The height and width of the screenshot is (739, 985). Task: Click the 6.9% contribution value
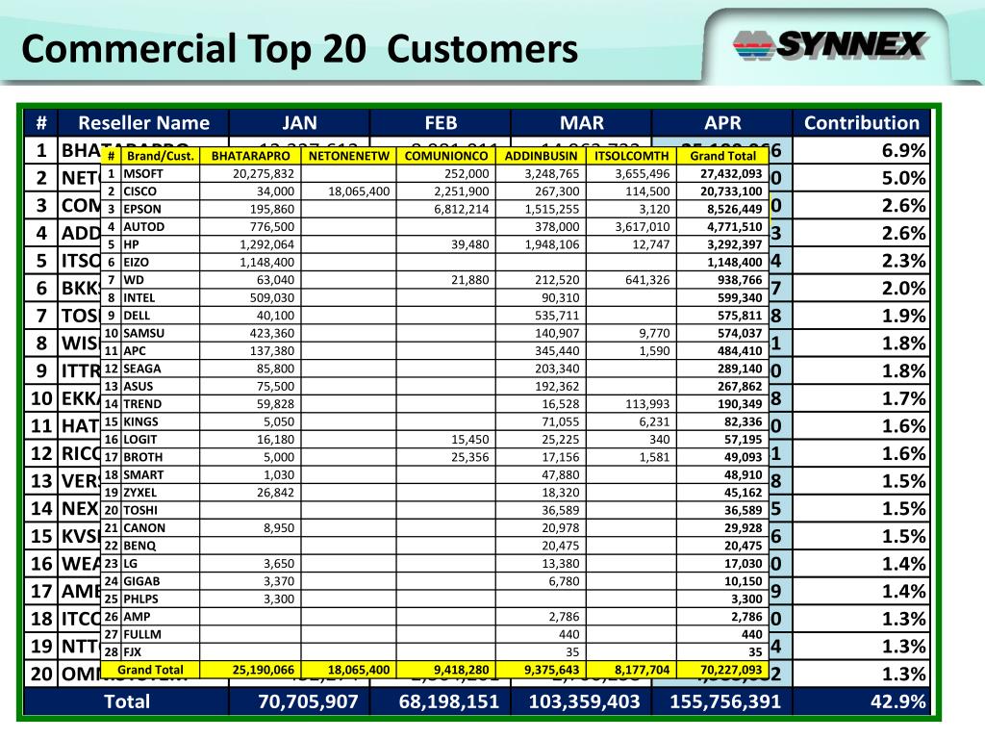[x=904, y=150]
